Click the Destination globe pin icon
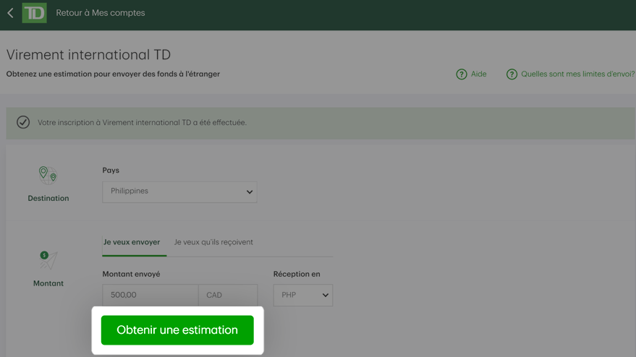This screenshot has height=357, width=636. click(48, 176)
